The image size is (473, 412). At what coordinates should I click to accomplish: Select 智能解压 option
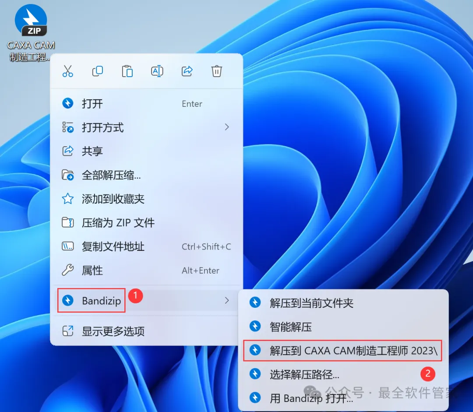(343, 327)
